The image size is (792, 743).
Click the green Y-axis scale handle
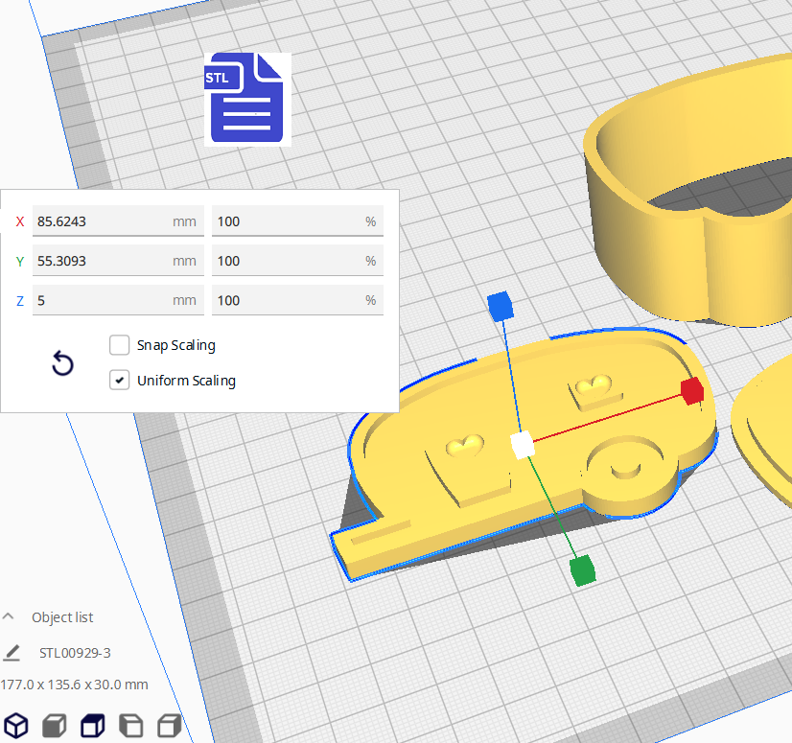coord(582,570)
